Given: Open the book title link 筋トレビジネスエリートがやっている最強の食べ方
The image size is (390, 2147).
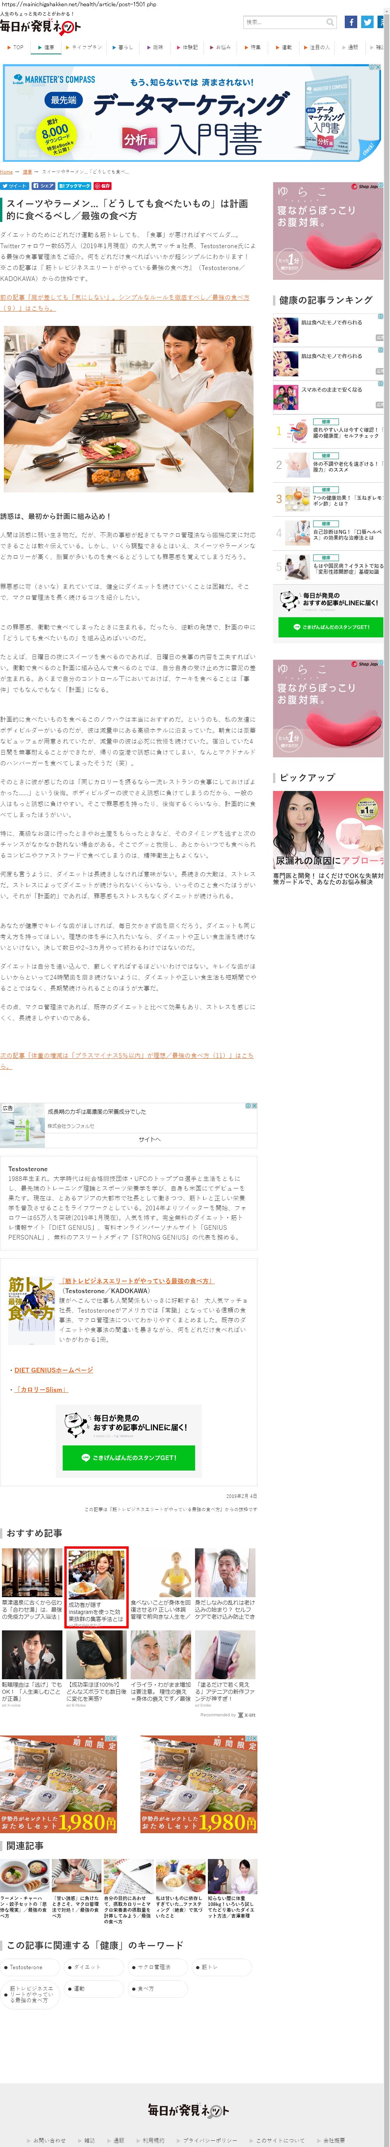Looking at the screenshot, I should click(136, 1281).
